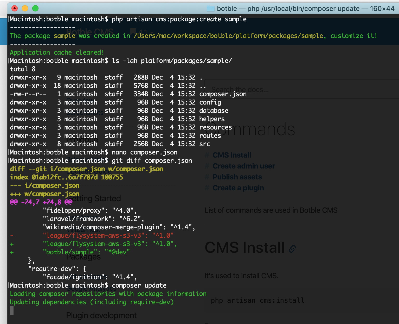This screenshot has width=399, height=324.
Task: Click the 'resources' directory name in the listing
Action: tap(216, 127)
